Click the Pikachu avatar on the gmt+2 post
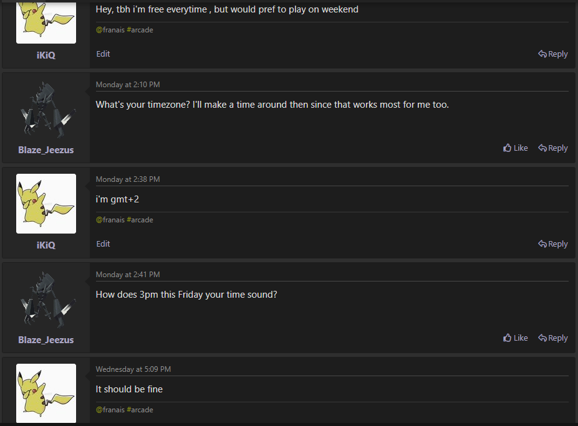The height and width of the screenshot is (426, 578). (x=46, y=204)
